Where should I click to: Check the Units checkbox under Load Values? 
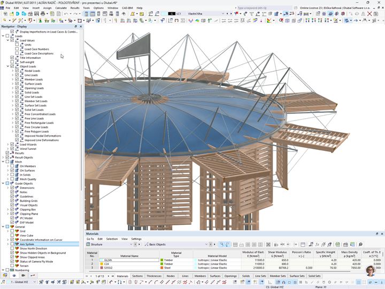pyautogui.click(x=17, y=44)
